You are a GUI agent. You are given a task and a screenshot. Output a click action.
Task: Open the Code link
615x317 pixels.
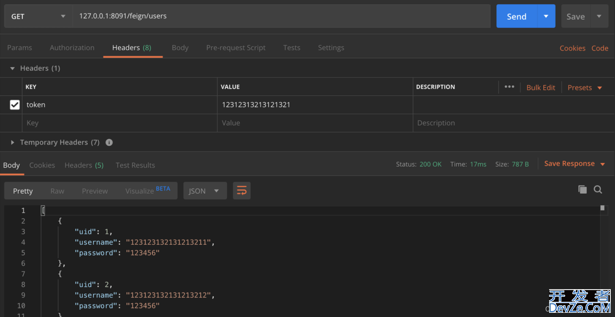600,48
